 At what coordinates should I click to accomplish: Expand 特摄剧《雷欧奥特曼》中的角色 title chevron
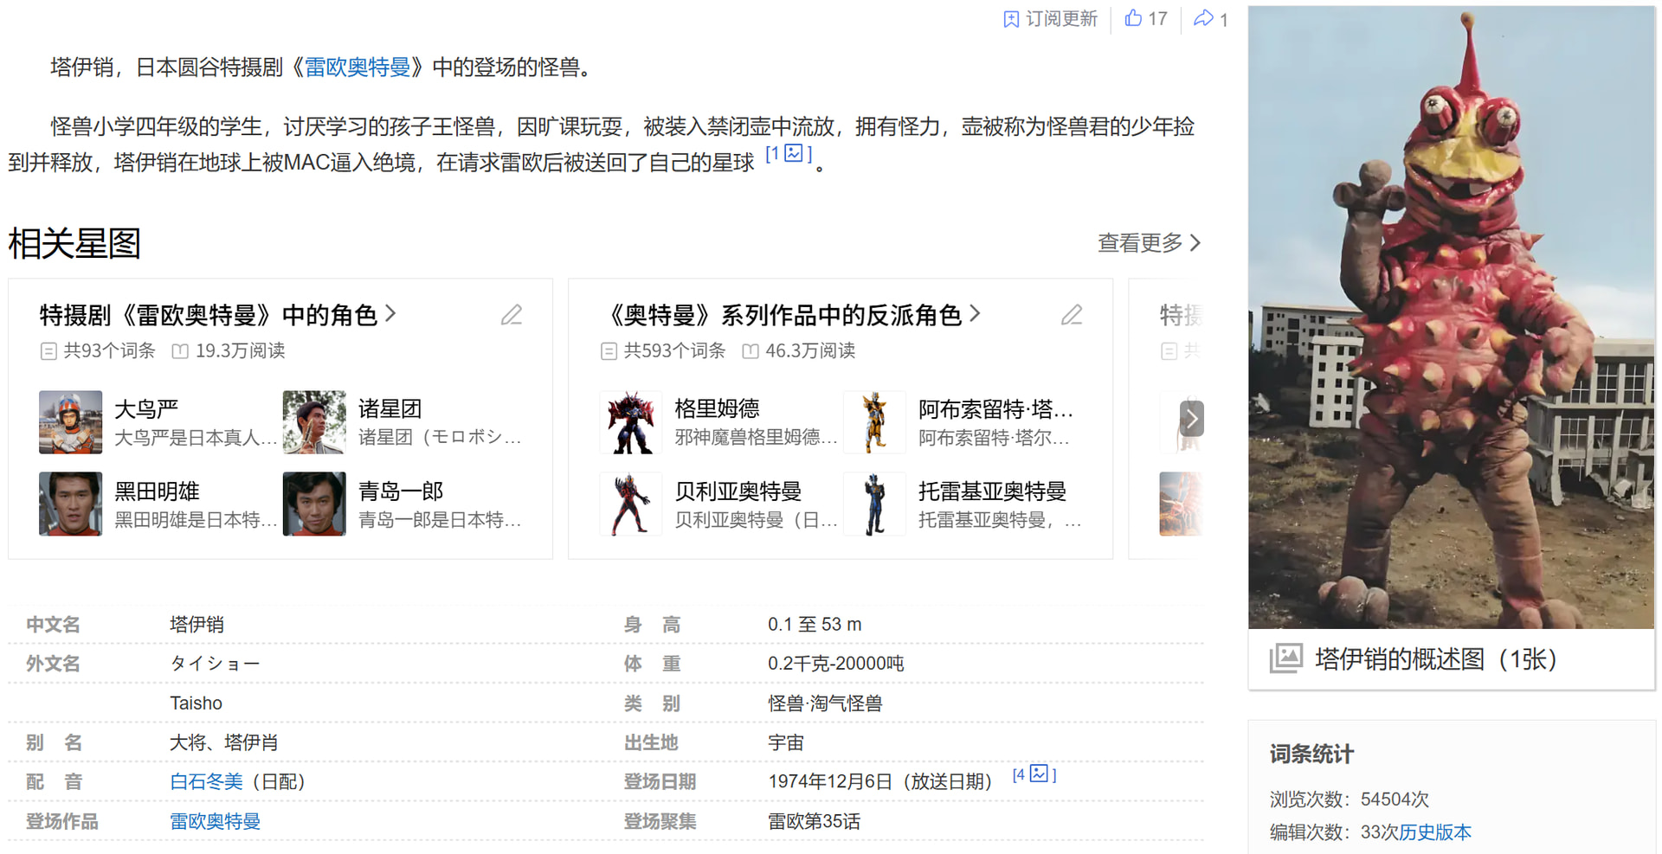click(390, 313)
